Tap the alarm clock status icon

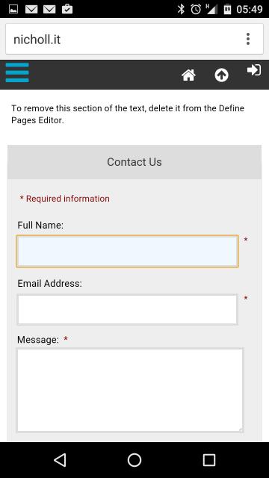(196, 9)
